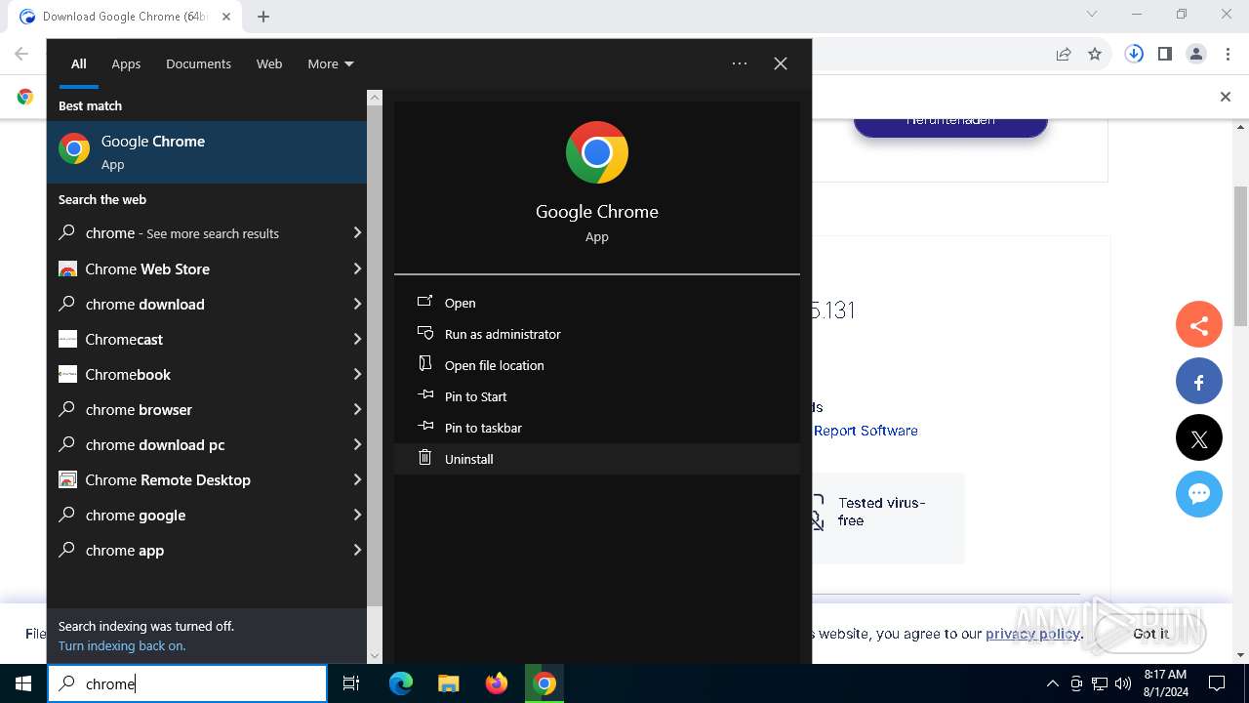Launch Firefox from the taskbar
Viewport: 1249px width, 703px height.
497,683
